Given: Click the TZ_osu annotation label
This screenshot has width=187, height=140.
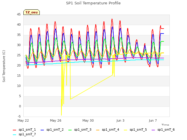Looking at the screenshot, I should 32,12.
